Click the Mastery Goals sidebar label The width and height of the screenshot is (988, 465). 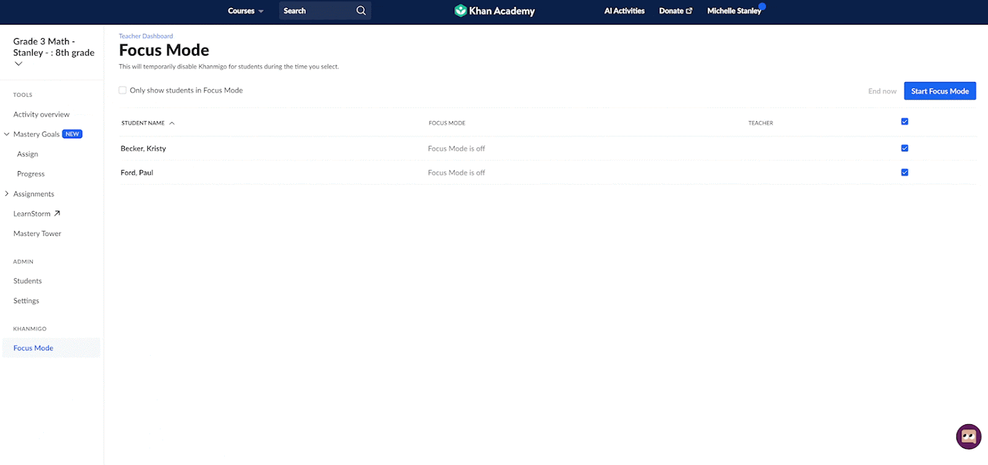click(36, 134)
